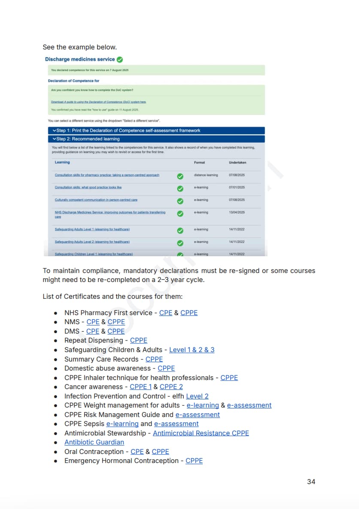Click checkmark for Culturally competent communication row
This screenshot has width=359, height=509.
pos(180,201)
